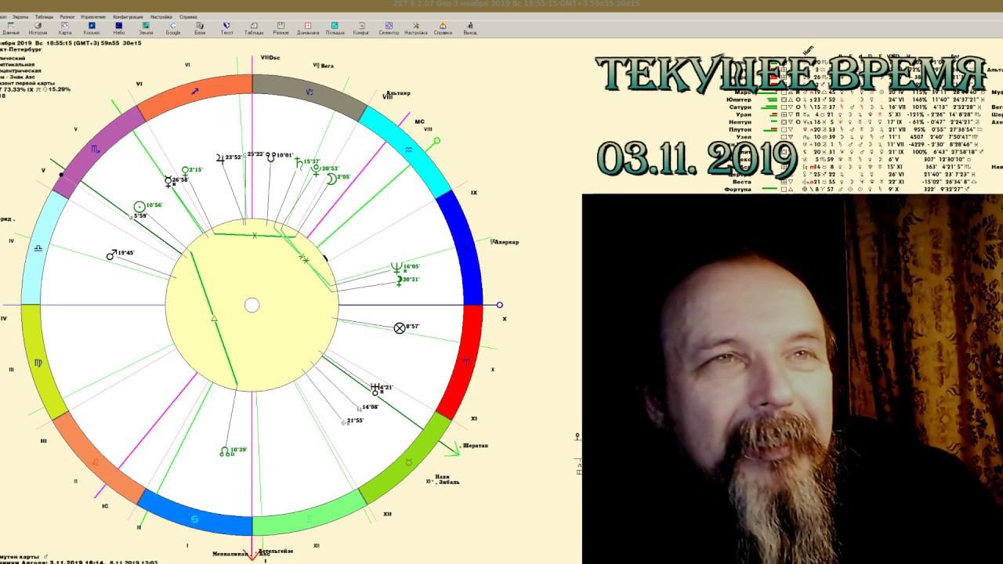Screen dimensions: 1003x564
Task: Click the Neptune glyph at 16°05'
Action: point(396,268)
